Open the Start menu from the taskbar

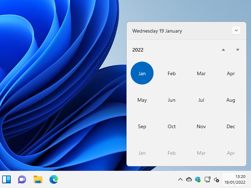(x=6, y=179)
